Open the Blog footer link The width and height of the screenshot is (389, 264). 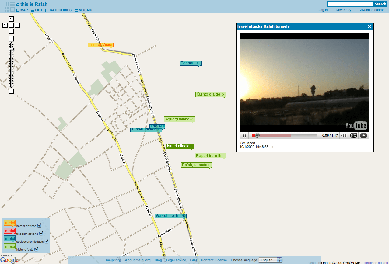(158, 260)
